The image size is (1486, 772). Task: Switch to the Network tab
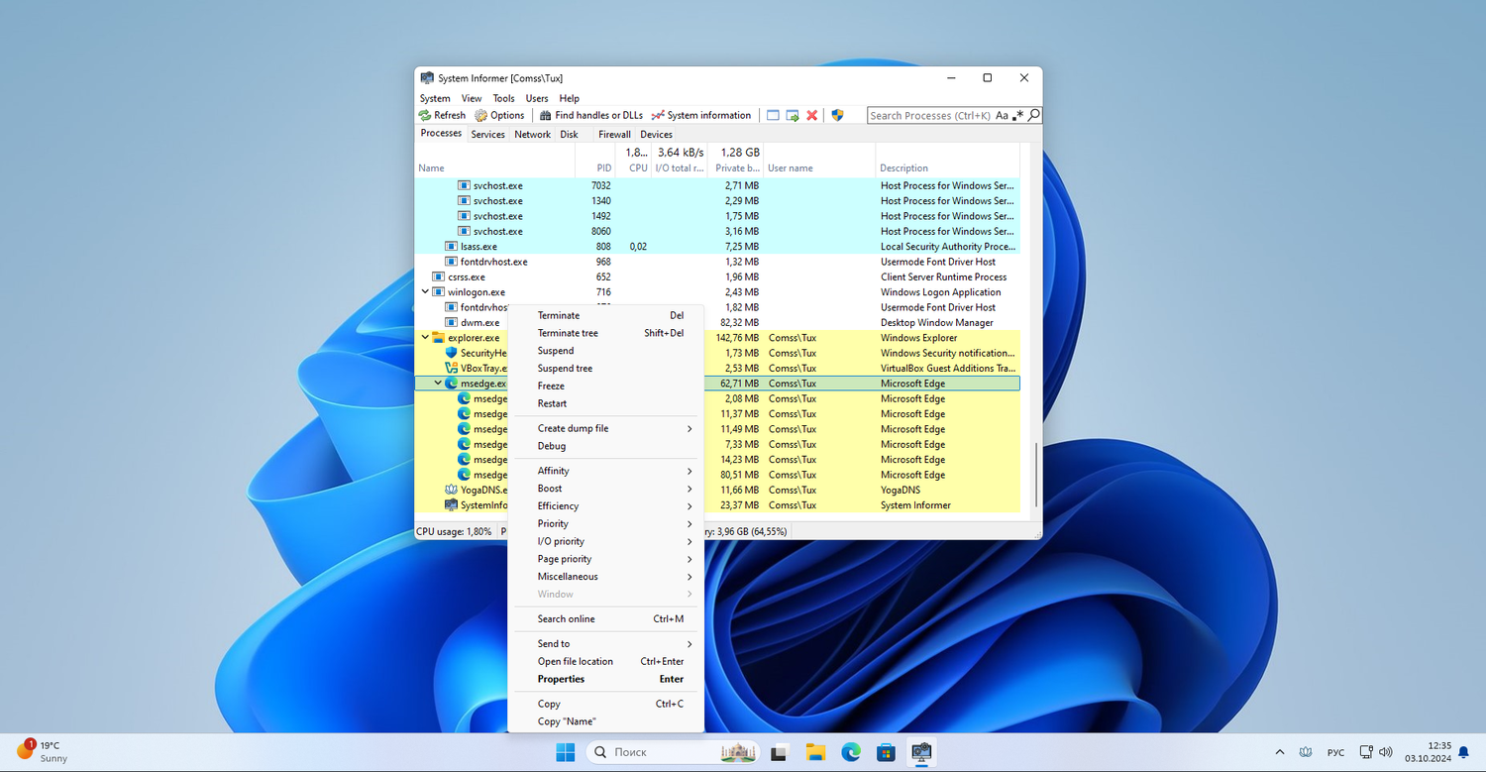coord(532,135)
